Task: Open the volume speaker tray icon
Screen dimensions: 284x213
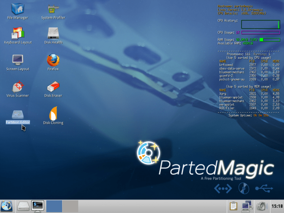Action: point(262,206)
